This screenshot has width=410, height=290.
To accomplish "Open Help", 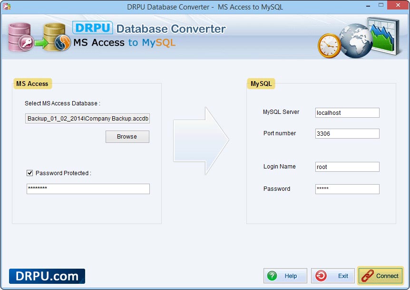I will [285, 276].
